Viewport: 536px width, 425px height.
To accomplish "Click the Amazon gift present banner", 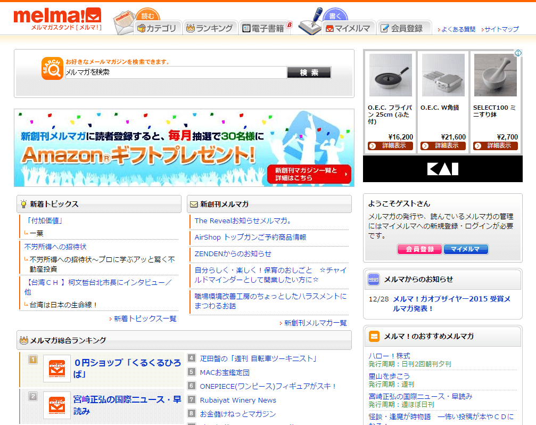I will tap(184, 148).
